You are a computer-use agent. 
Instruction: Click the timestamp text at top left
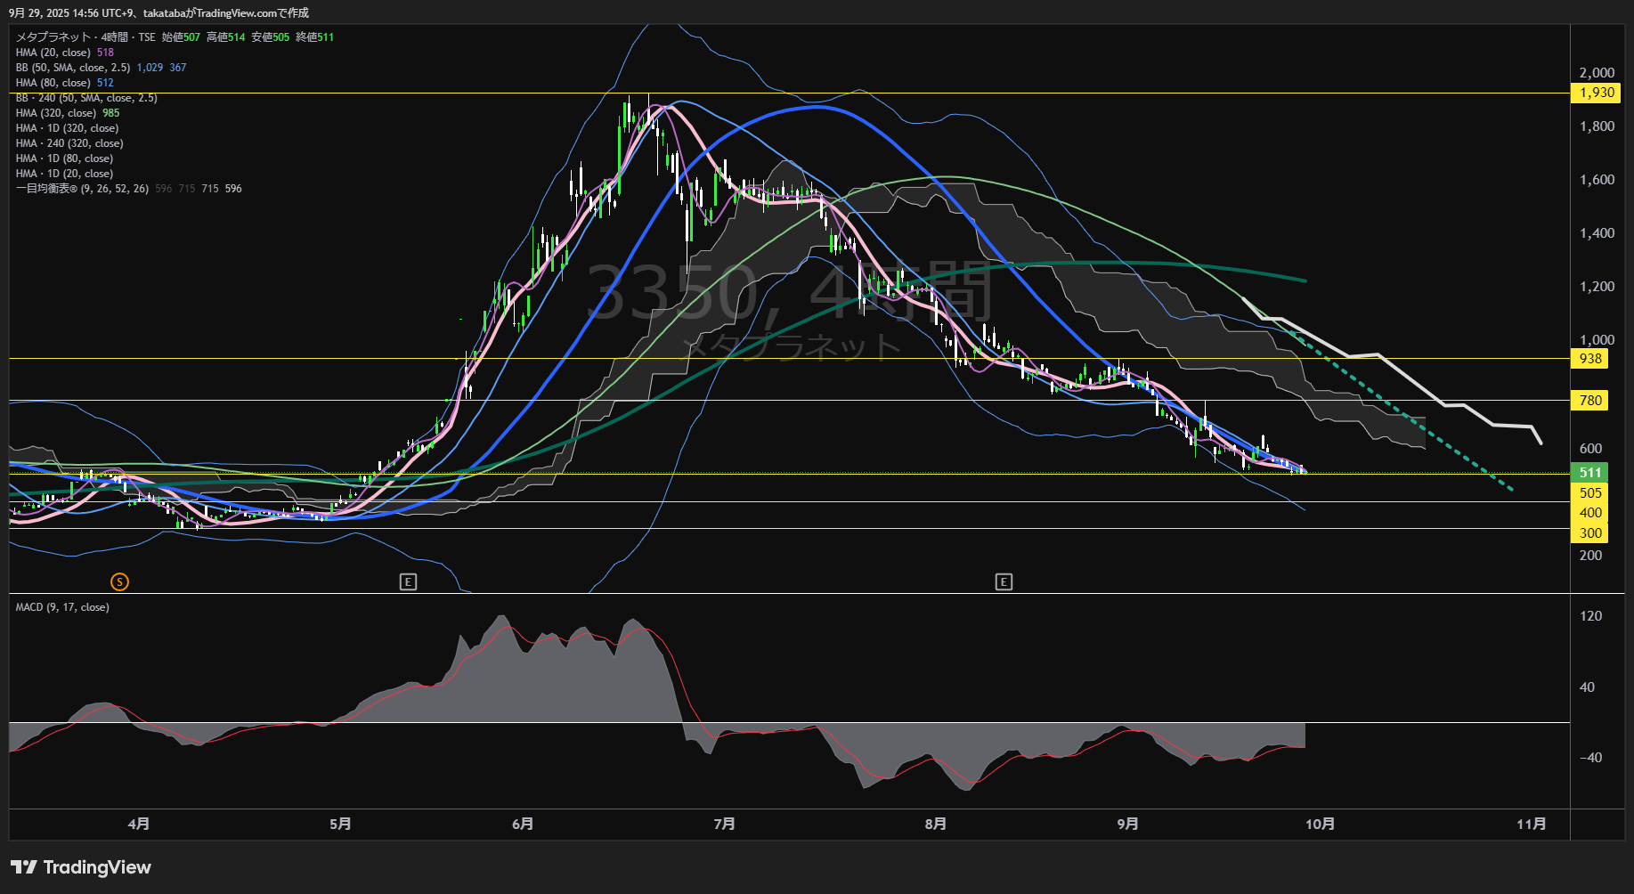[x=159, y=13]
